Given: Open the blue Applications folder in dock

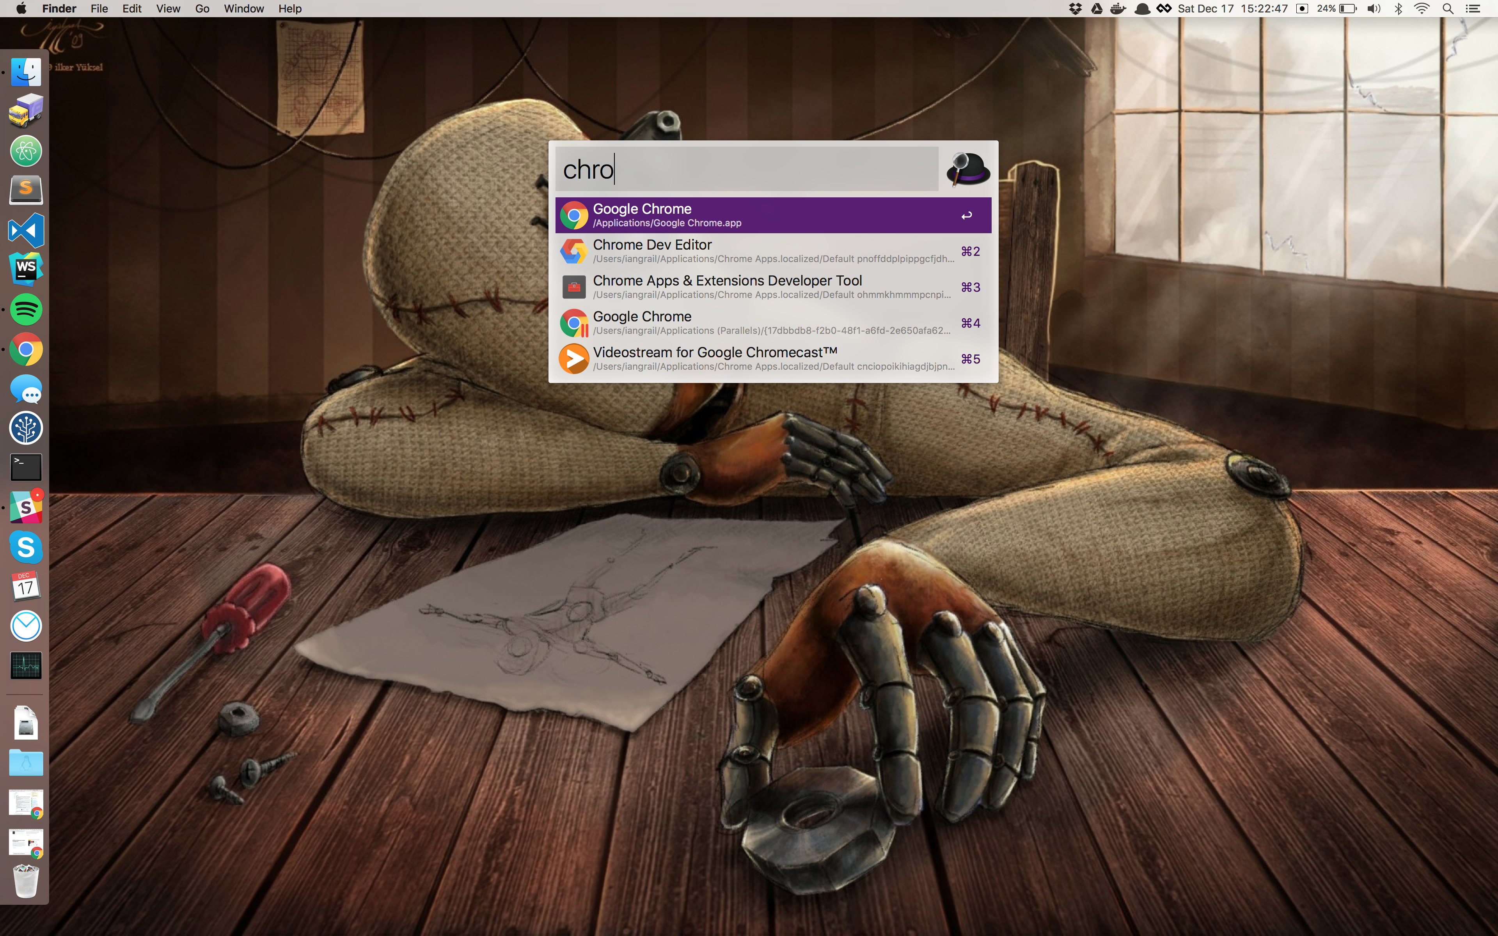Looking at the screenshot, I should click(26, 763).
